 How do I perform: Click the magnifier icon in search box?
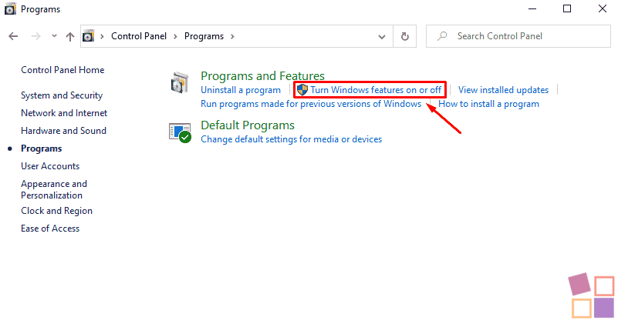(442, 36)
